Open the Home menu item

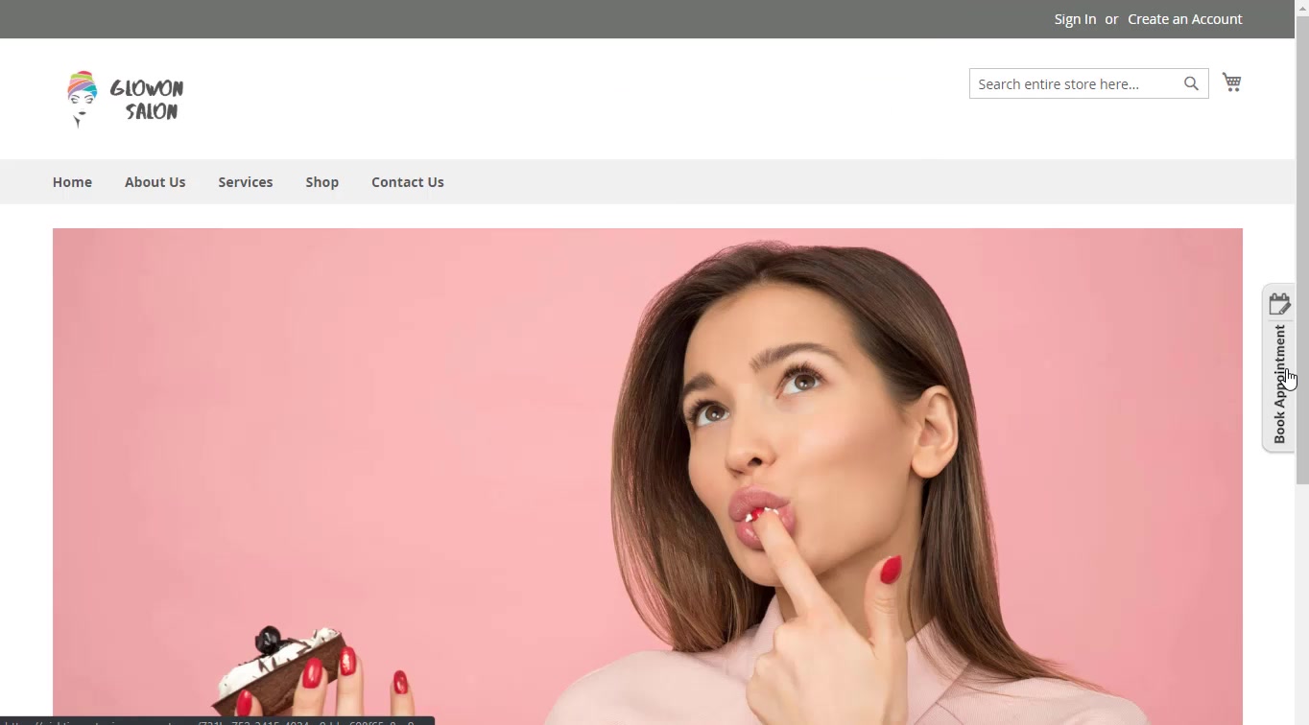coord(72,182)
